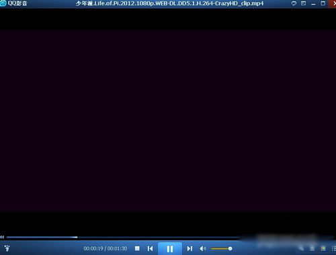Viewport: 336px width, 255px height.
Task: Pause the video with the pause button
Action: (x=170, y=249)
